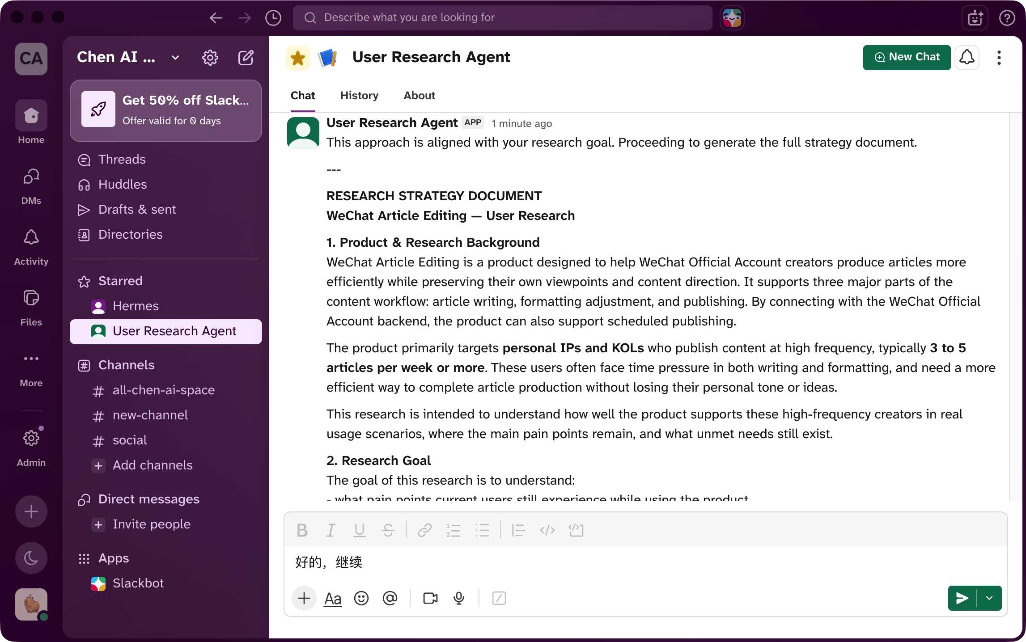Go to the Home section

click(x=31, y=122)
